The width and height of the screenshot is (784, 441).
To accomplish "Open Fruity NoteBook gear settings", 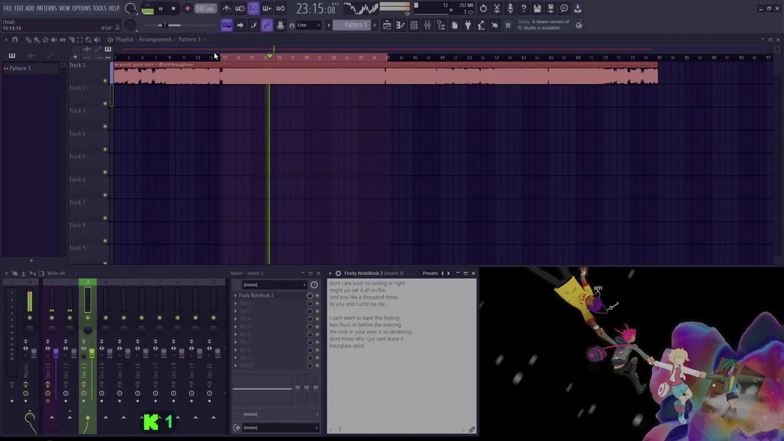I will 338,273.
